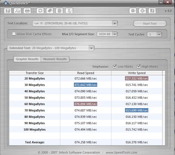This screenshot has width=175, height=155.
Task: Uncheck the Low Marks emphasize checkbox
Action: coord(115,67)
